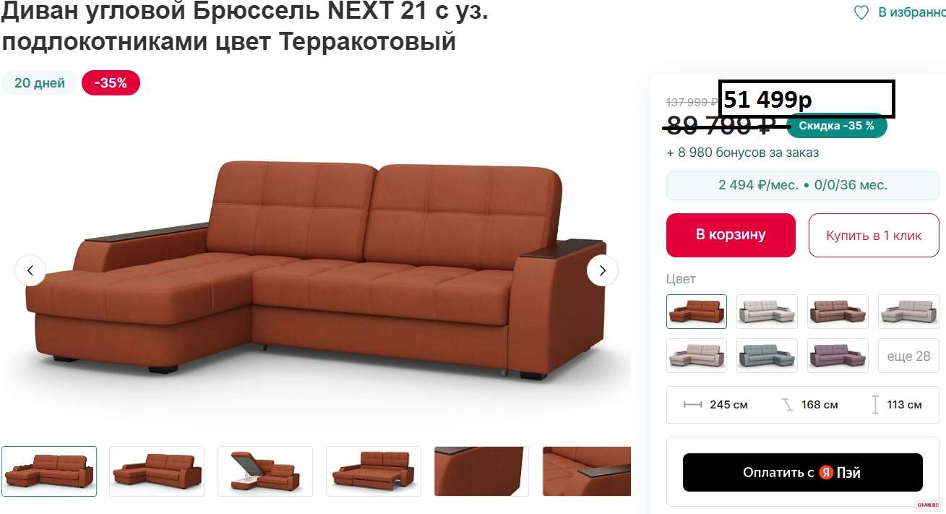
Task: Expand more colors via 'еще 28'
Action: (x=908, y=356)
